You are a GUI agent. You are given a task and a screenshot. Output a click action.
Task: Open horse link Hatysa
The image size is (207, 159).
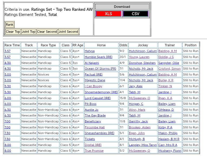[x=90, y=51]
